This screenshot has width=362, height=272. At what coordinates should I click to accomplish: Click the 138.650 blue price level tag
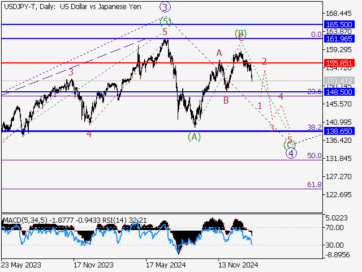coord(339,131)
